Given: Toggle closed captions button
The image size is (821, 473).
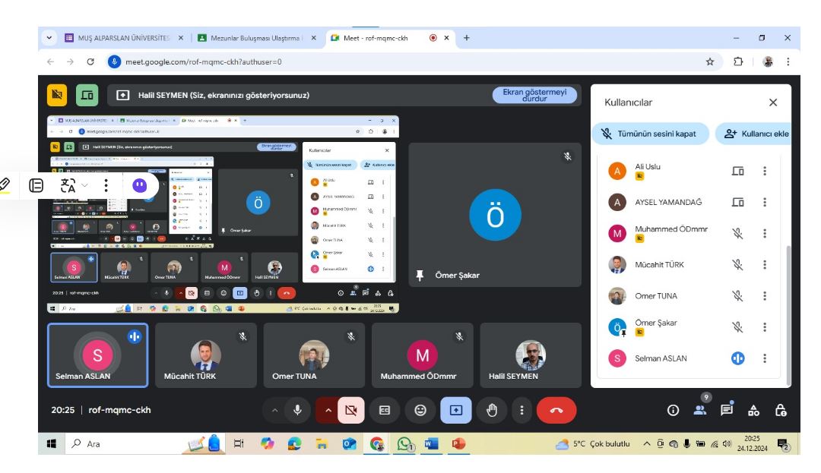Looking at the screenshot, I should pyautogui.click(x=385, y=410).
